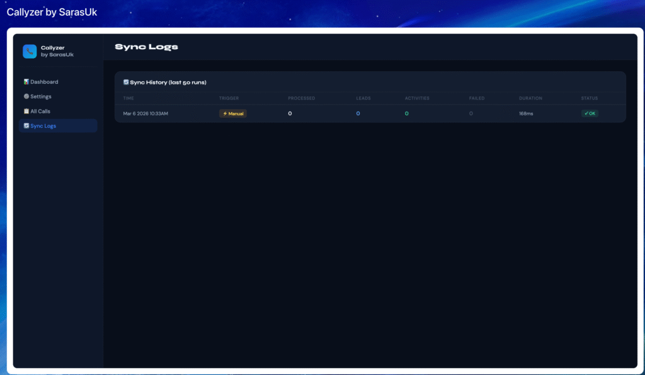Click the ACTIVITIES column header
The width and height of the screenshot is (645, 375).
417,98
